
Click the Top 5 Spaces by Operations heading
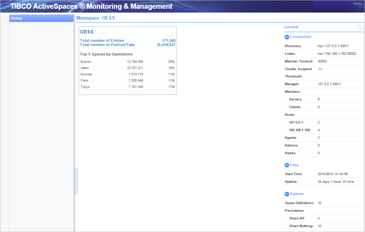(x=106, y=54)
